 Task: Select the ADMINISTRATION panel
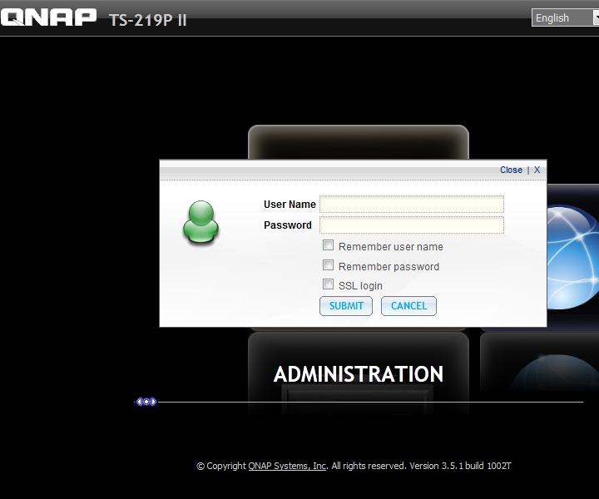tap(359, 374)
